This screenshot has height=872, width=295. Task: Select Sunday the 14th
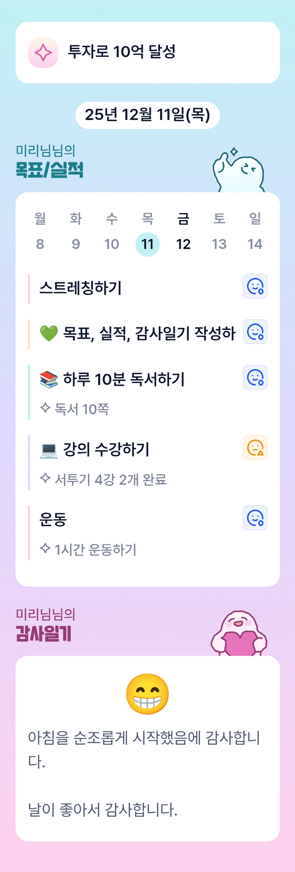[x=255, y=244]
